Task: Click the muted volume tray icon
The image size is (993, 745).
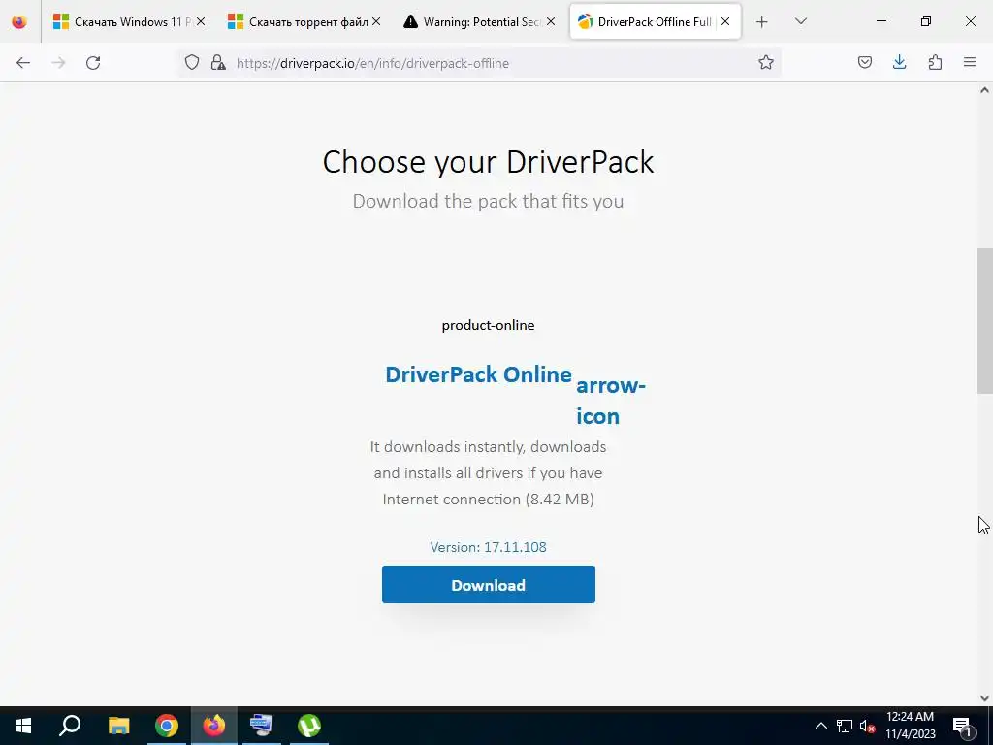Action: [x=867, y=726]
